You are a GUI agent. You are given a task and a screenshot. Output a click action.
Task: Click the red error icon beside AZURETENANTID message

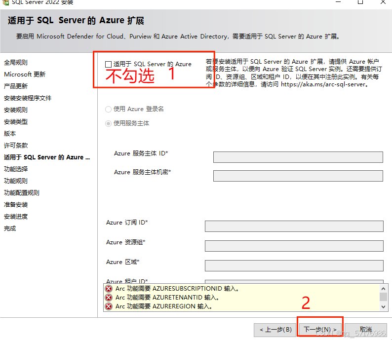click(109, 298)
